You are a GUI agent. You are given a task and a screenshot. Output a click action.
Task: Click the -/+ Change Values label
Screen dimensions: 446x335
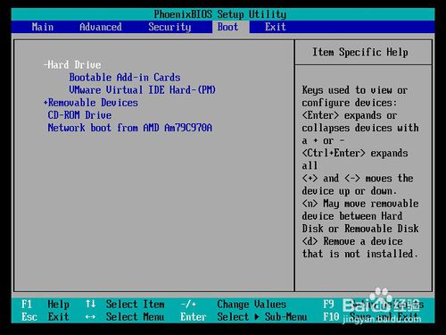(234, 304)
